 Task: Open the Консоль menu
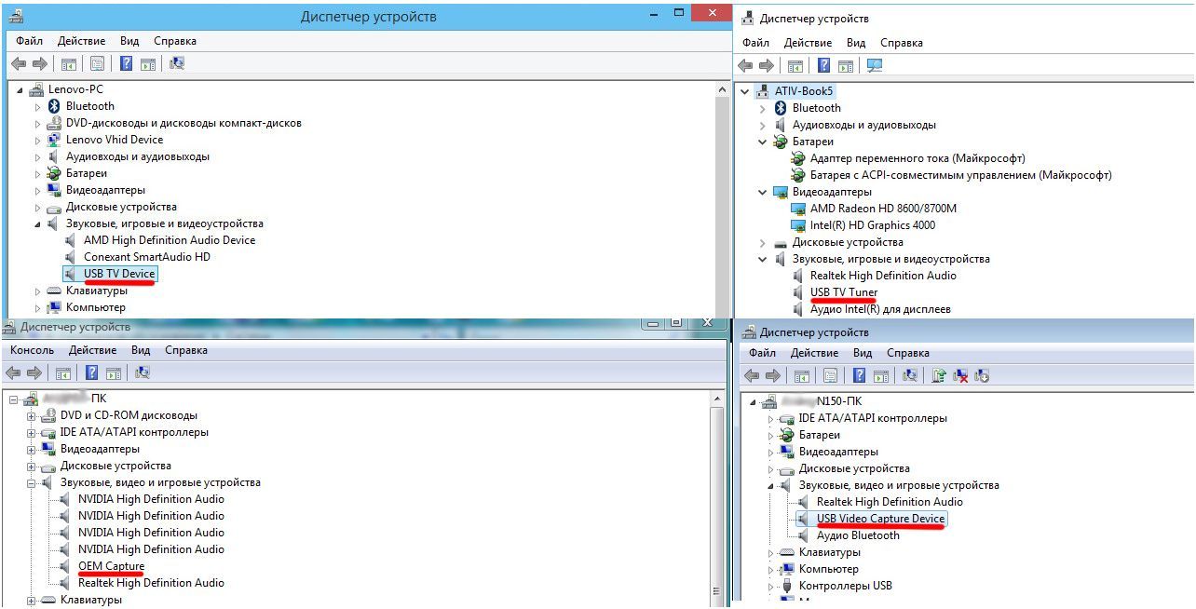click(33, 351)
